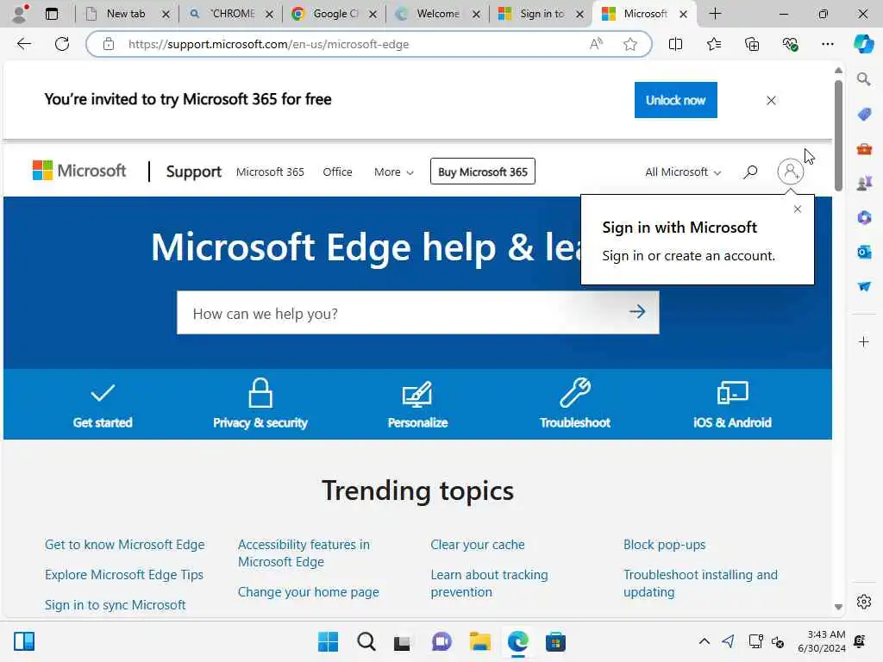
Task: Open Personalize category
Action: tap(417, 404)
